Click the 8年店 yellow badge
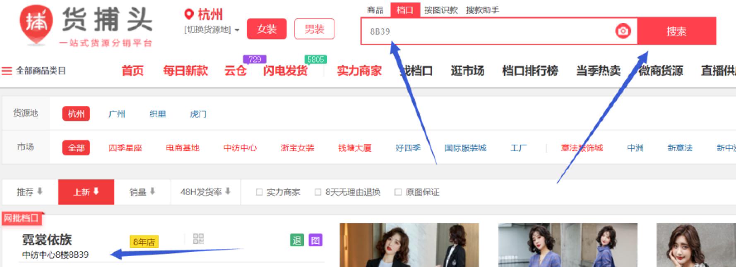Screen dimensions: 736x267 [x=144, y=242]
